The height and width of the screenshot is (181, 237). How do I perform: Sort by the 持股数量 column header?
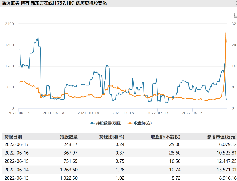(x=69, y=137)
